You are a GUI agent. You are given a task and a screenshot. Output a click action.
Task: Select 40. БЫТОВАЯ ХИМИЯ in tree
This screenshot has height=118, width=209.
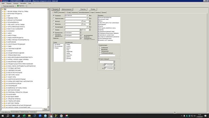coord(12,97)
